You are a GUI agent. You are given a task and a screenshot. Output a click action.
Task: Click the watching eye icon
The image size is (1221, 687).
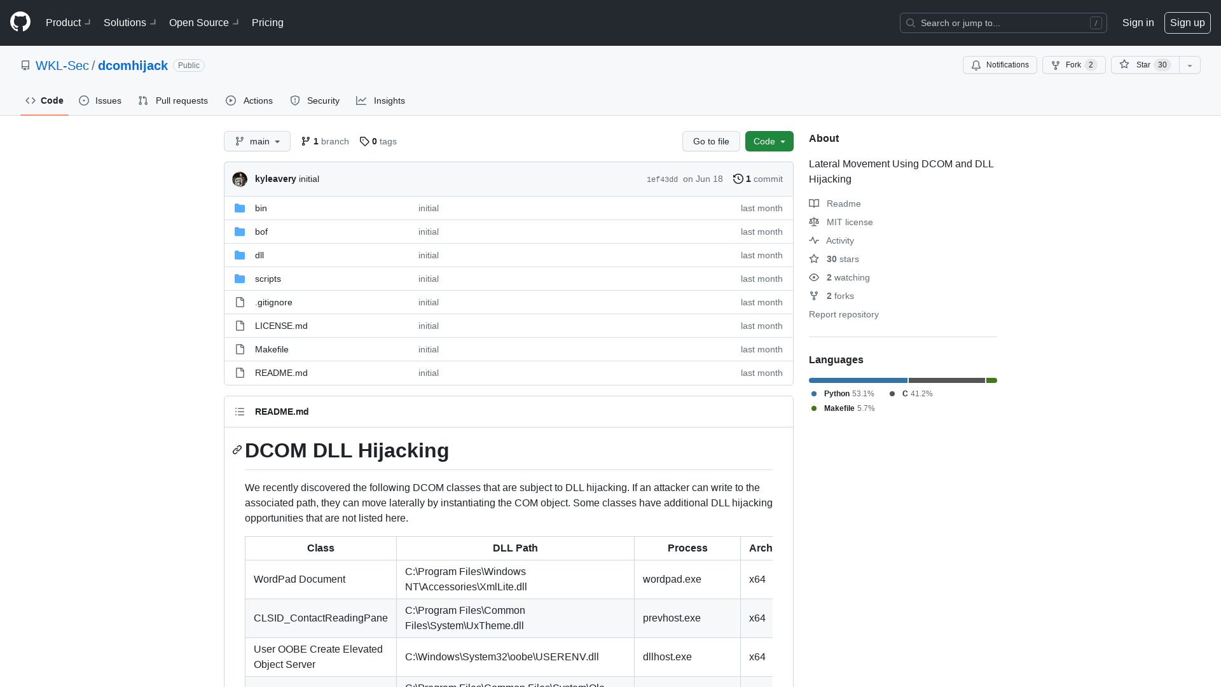(814, 277)
